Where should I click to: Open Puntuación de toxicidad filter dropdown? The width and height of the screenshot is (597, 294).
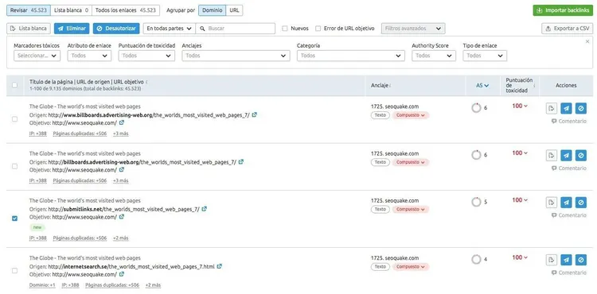pos(146,56)
